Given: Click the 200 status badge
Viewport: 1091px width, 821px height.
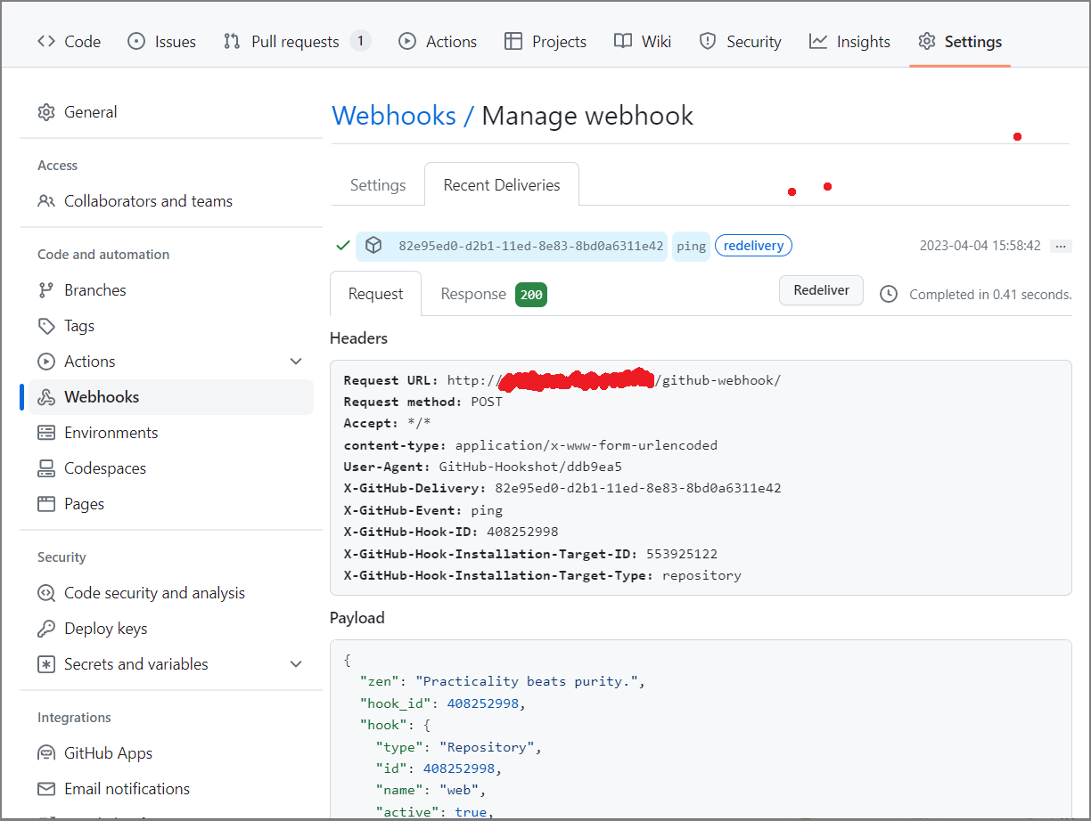Looking at the screenshot, I should click(x=531, y=295).
